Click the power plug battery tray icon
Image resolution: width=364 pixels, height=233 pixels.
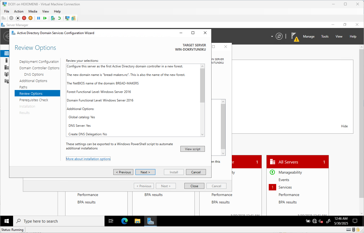308,221
